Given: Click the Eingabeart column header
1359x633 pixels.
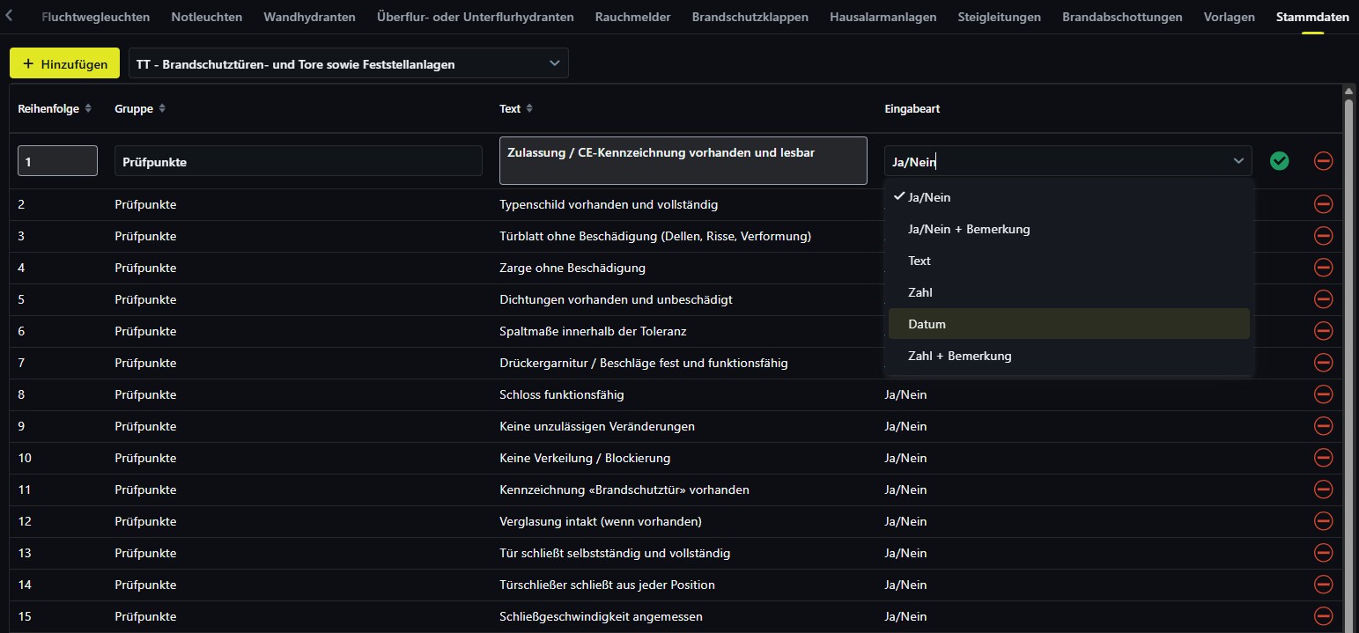Looking at the screenshot, I should pyautogui.click(x=911, y=108).
